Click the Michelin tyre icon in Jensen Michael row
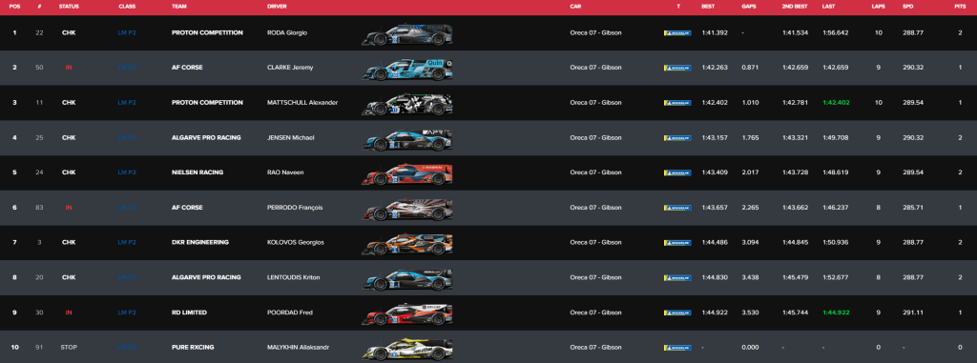 coord(677,137)
